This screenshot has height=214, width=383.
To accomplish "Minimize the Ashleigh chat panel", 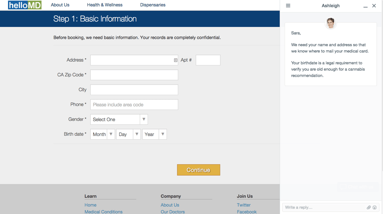I will click(x=365, y=6).
